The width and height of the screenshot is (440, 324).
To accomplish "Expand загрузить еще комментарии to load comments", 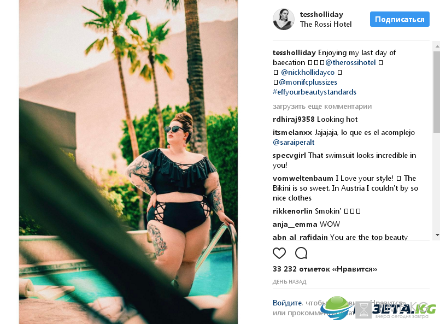I will 322,107.
